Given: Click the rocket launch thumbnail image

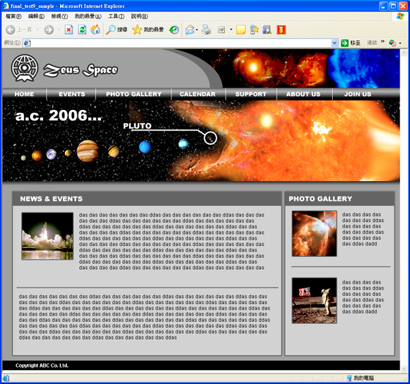Looking at the screenshot, I should (47, 236).
